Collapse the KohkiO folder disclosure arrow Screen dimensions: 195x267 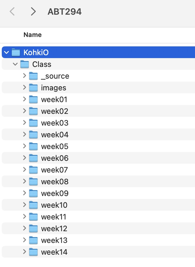click(7, 53)
